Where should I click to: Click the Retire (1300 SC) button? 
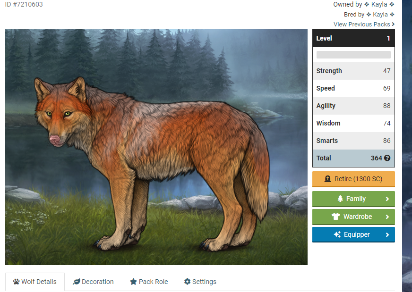[x=353, y=179]
